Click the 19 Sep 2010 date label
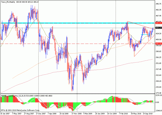 (x=147, y=113)
